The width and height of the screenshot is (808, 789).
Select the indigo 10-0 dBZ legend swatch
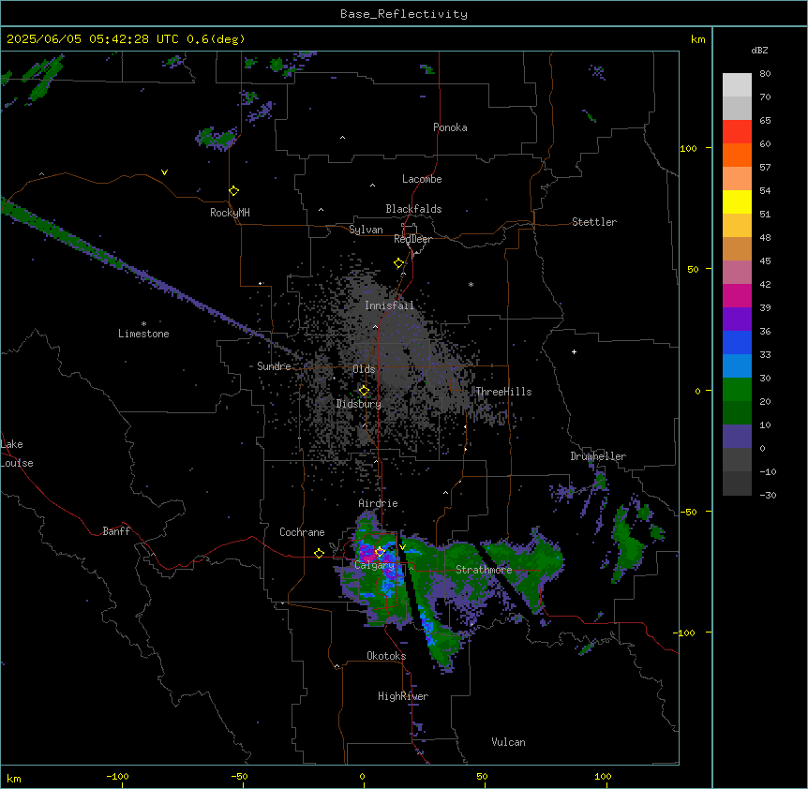click(737, 437)
